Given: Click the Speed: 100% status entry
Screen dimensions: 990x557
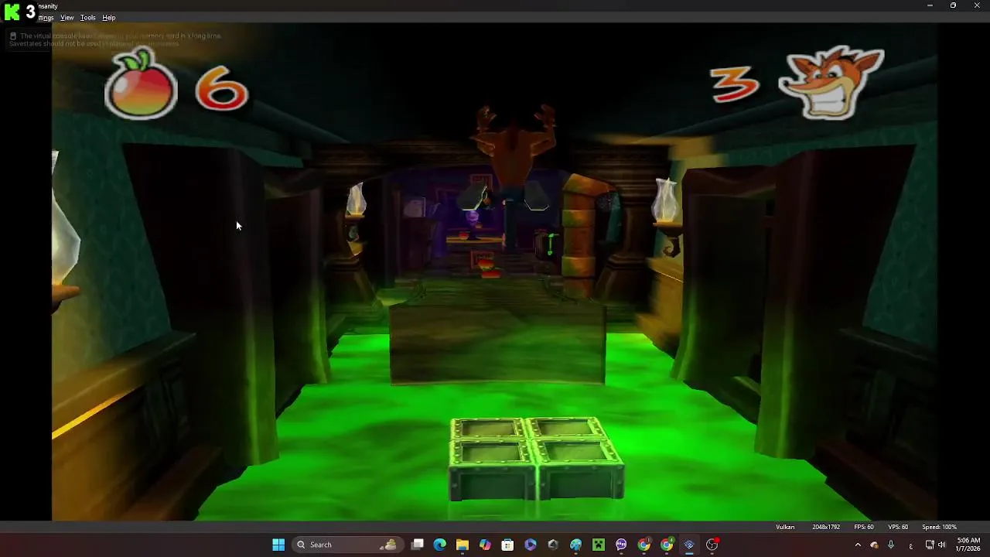Looking at the screenshot, I should 939,527.
